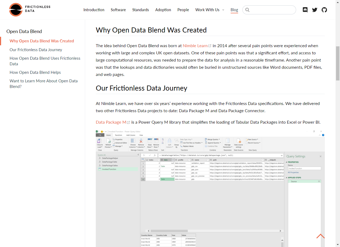This screenshot has height=247, width=340.
Task: Open the Discord icon link
Action: click(305, 10)
